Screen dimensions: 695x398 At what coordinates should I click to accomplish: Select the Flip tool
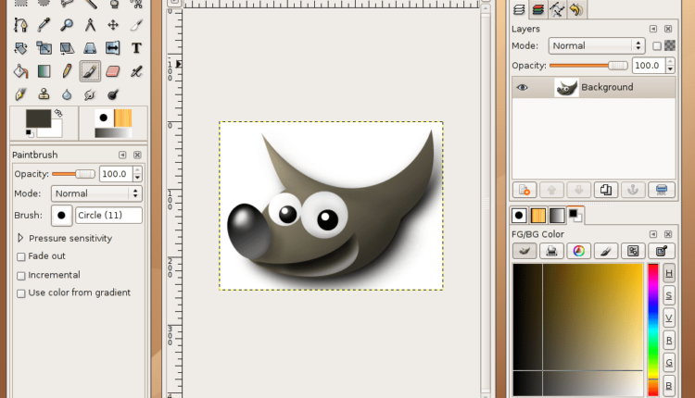113,48
